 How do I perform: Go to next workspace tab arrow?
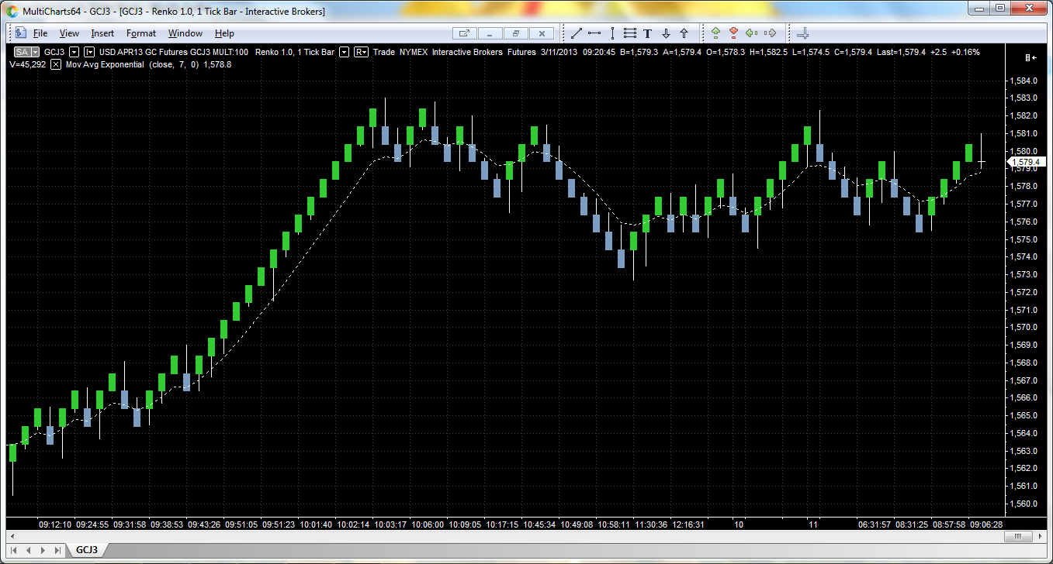point(43,550)
